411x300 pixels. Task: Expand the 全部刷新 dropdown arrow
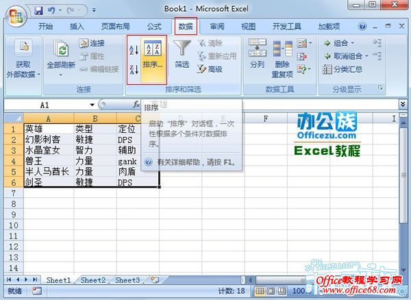[61, 75]
